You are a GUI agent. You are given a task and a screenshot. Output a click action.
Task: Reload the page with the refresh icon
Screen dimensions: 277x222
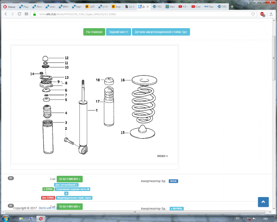pos(19,14)
